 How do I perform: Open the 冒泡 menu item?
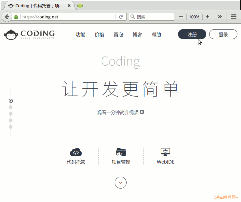[x=118, y=34]
